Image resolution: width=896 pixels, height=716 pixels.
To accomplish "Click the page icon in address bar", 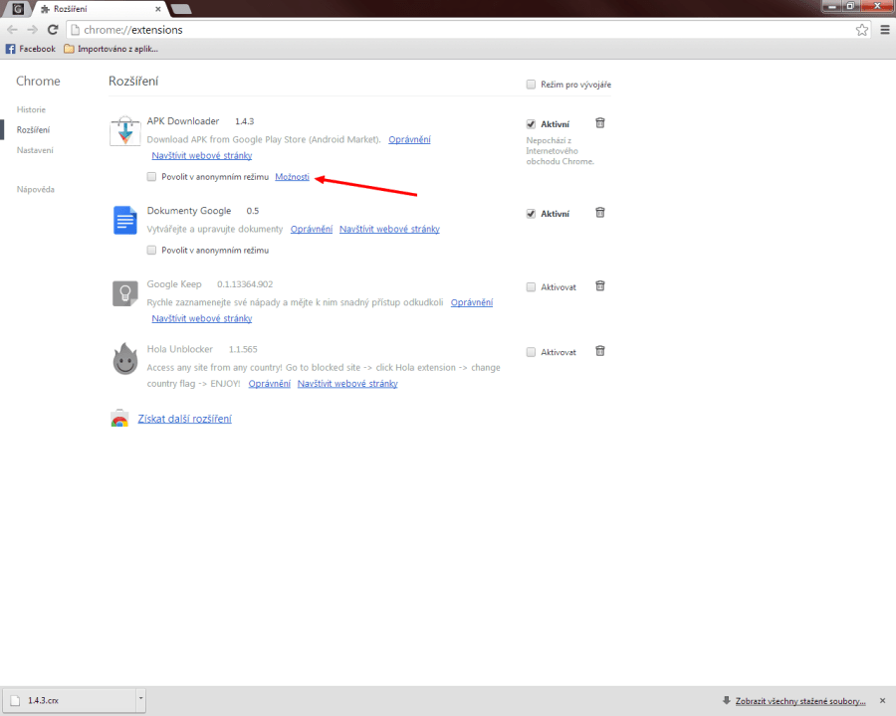I will 75,30.
